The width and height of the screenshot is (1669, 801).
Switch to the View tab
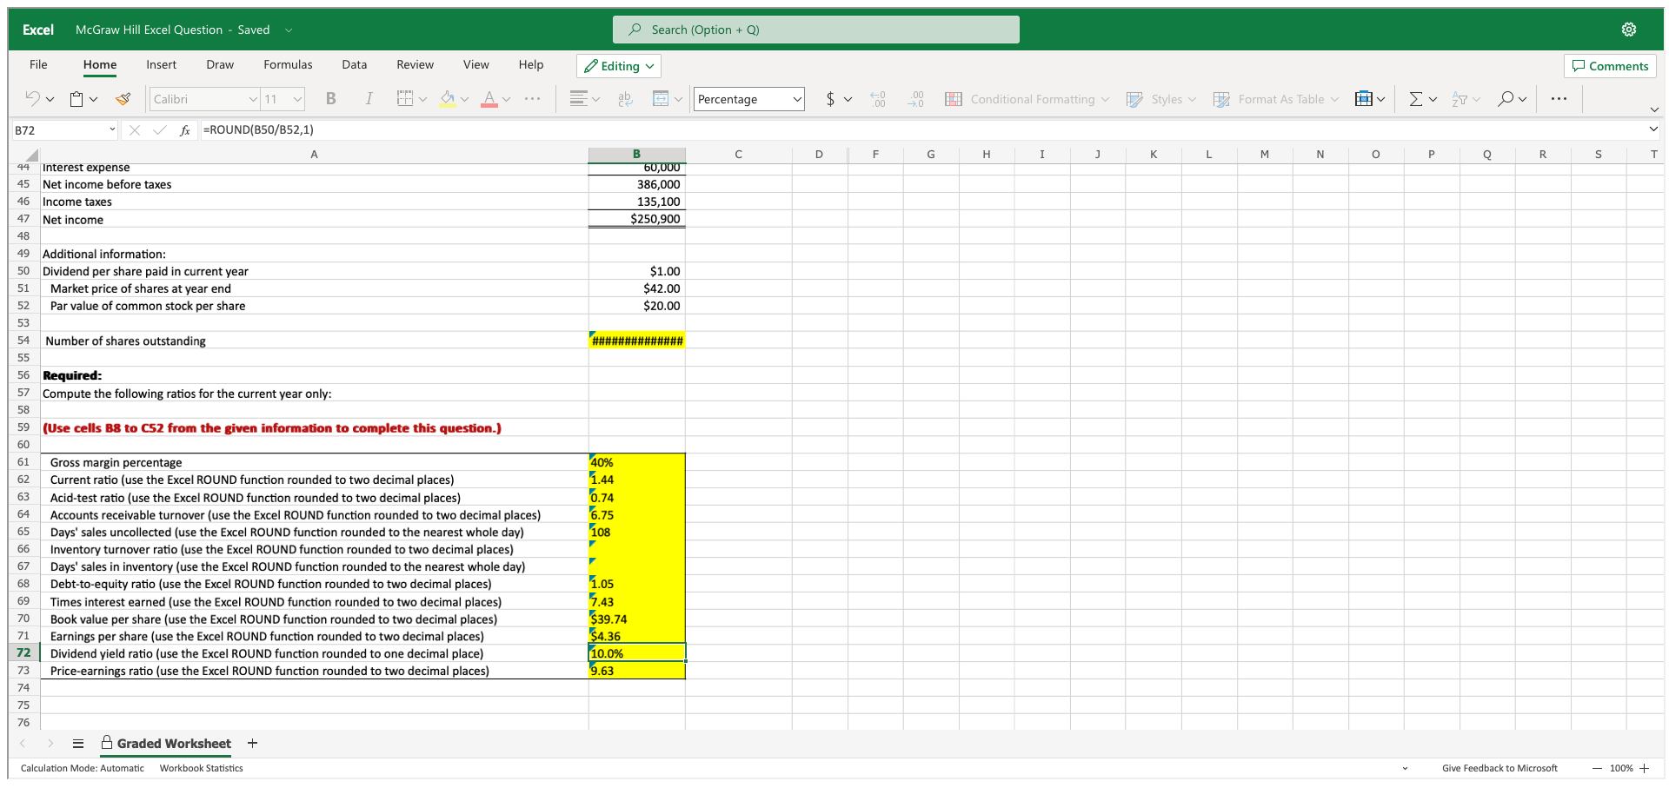pyautogui.click(x=475, y=64)
